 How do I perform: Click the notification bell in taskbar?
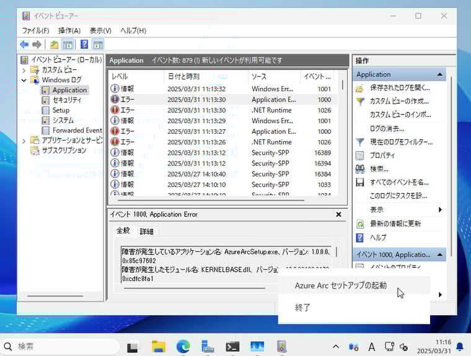[460, 347]
